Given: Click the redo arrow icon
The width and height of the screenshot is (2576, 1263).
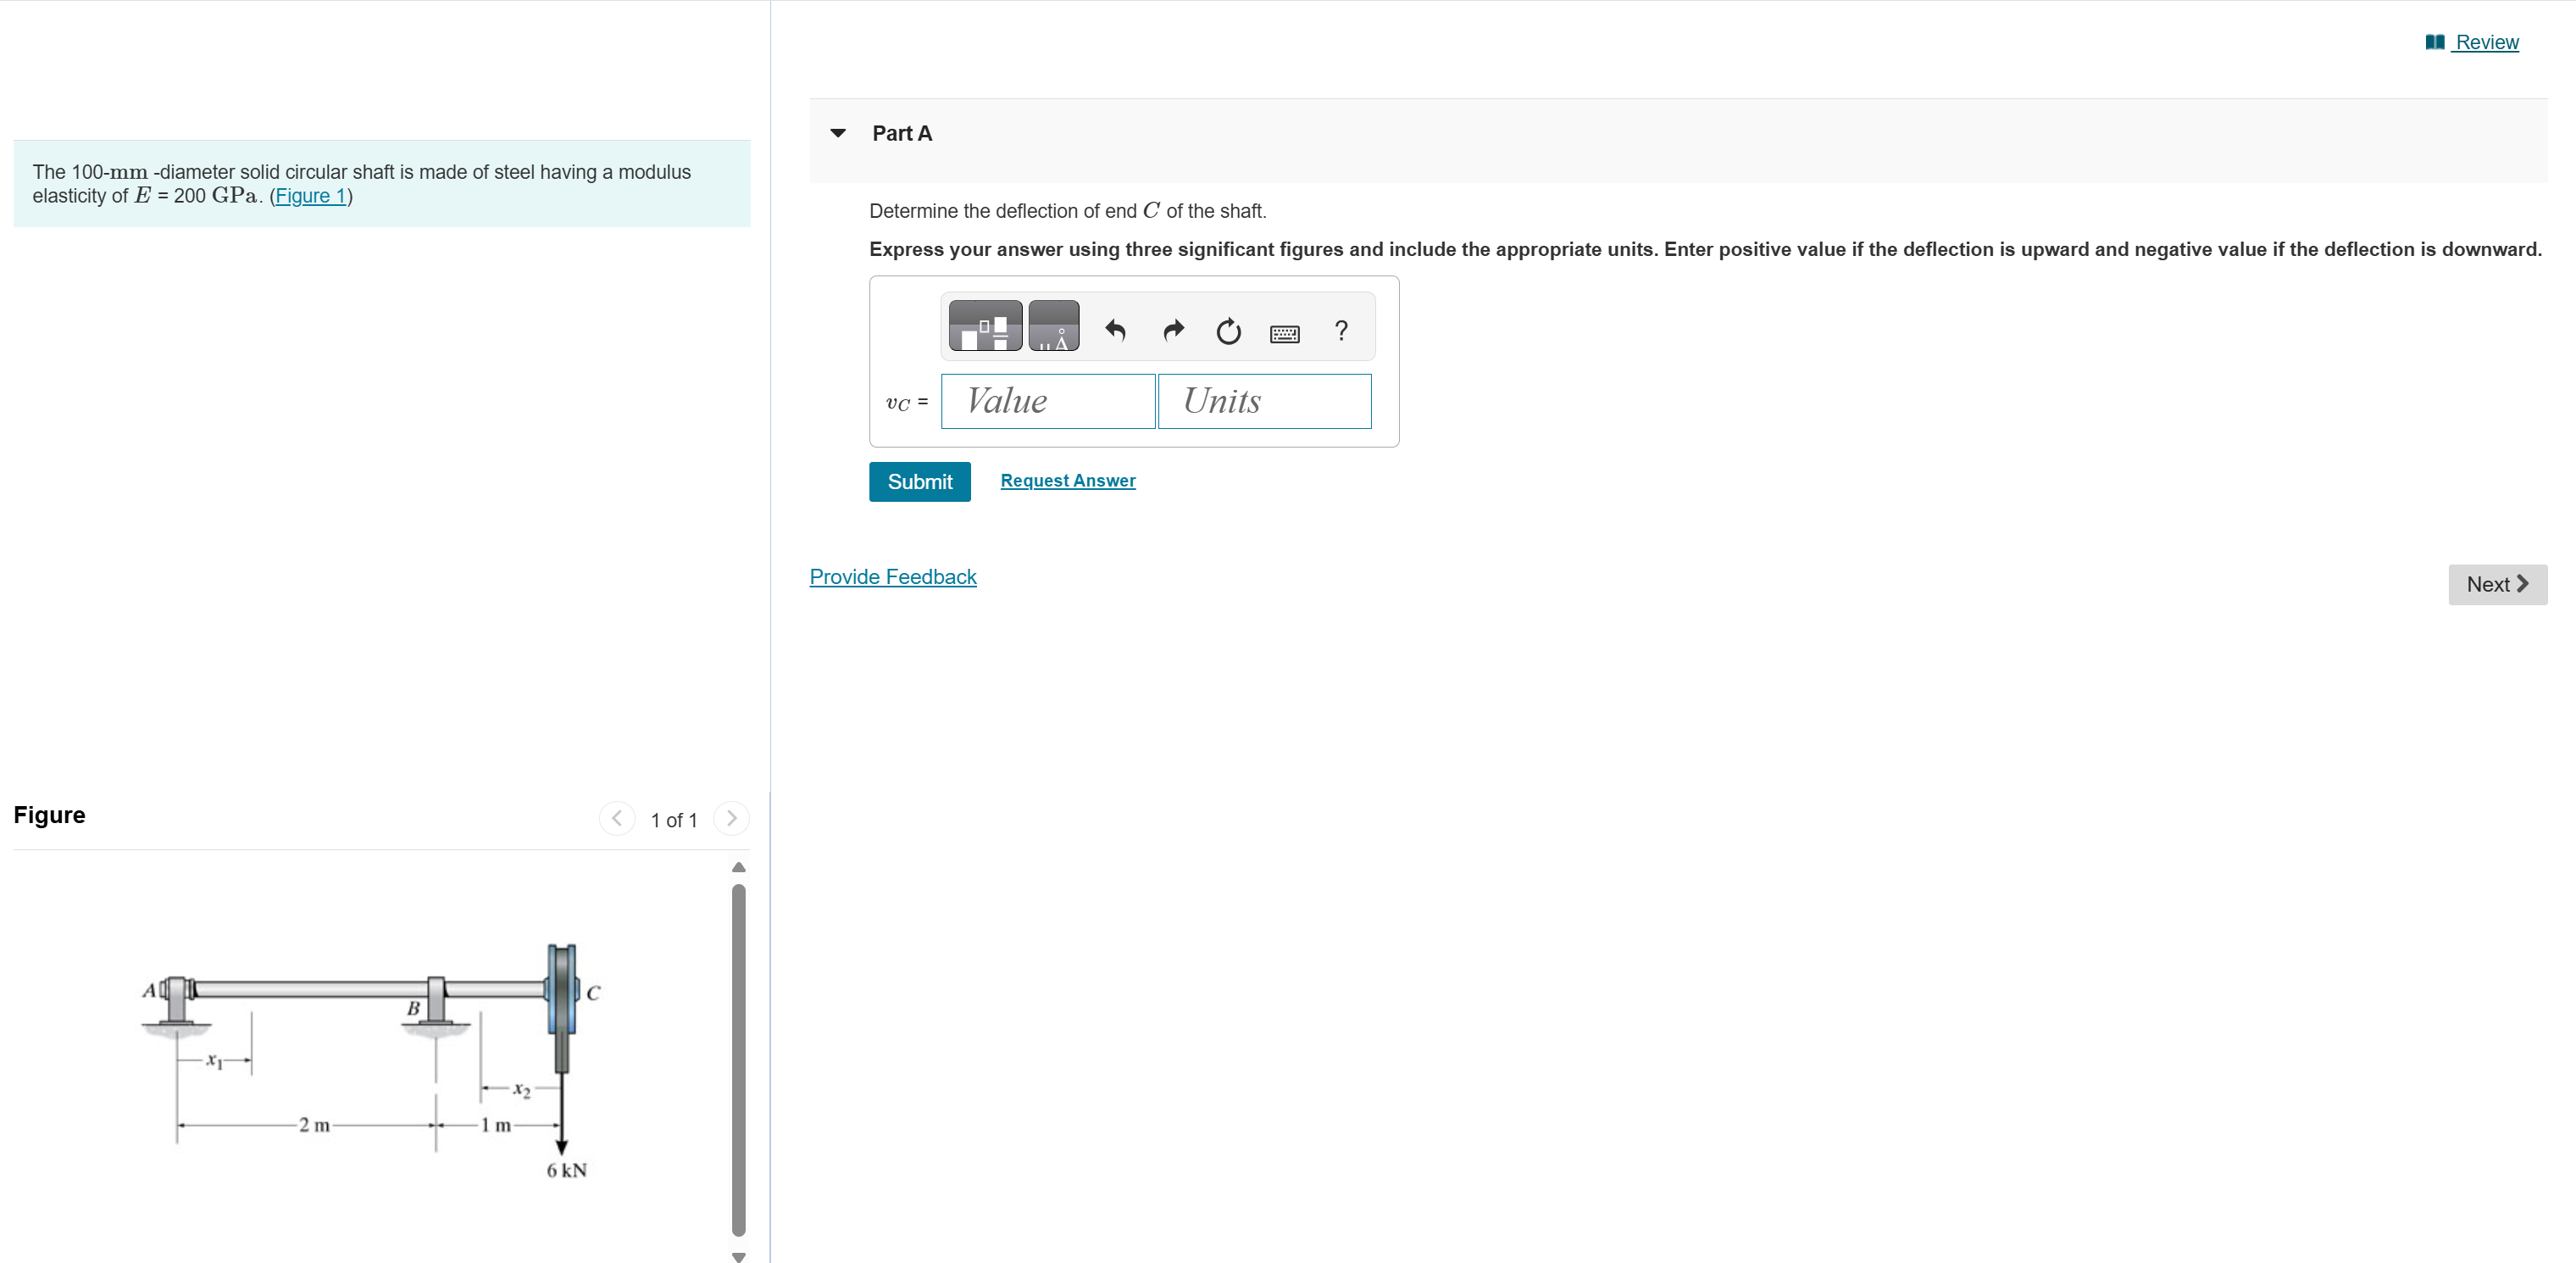Looking at the screenshot, I should point(1173,330).
